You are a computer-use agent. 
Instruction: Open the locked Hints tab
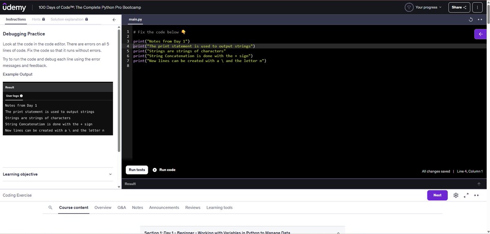[38, 20]
